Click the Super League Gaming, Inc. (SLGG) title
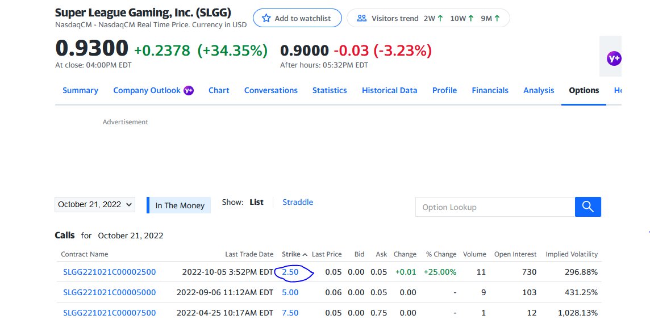The height and width of the screenshot is (332, 650). (x=143, y=12)
